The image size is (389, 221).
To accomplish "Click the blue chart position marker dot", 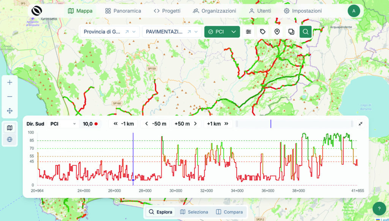I will point(133,180).
